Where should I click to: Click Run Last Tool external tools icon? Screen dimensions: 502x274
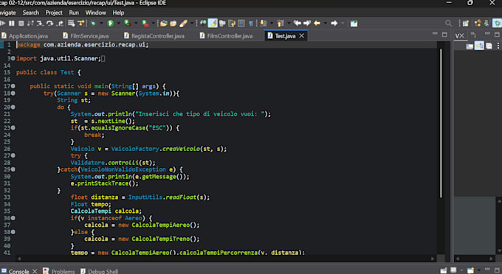tap(145, 24)
